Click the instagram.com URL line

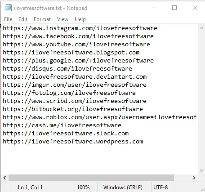point(80,28)
